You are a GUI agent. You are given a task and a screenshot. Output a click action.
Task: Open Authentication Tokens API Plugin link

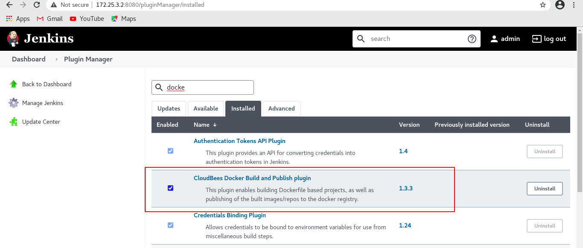tap(239, 141)
